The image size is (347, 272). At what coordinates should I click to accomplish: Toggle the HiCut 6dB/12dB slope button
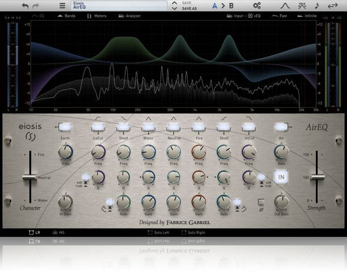click(261, 177)
